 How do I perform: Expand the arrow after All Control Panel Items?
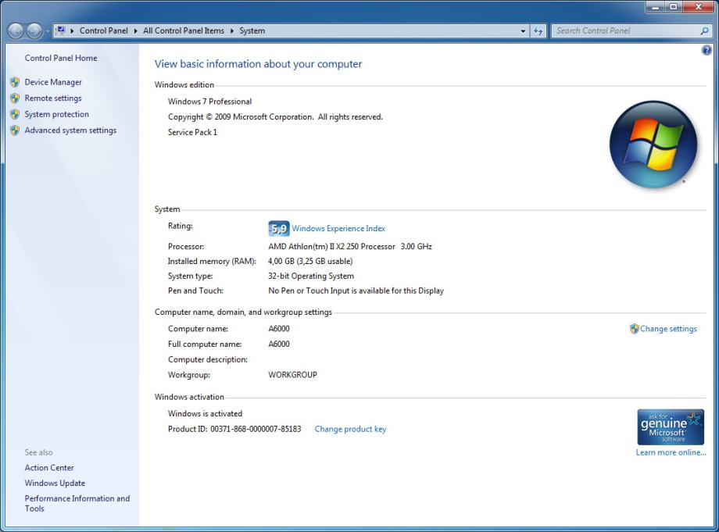click(232, 31)
